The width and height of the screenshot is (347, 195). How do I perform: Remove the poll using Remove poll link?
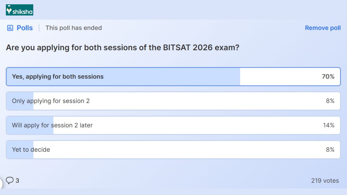click(x=323, y=28)
